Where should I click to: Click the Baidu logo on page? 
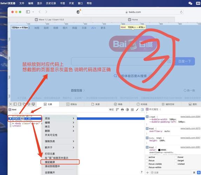(x=133, y=44)
